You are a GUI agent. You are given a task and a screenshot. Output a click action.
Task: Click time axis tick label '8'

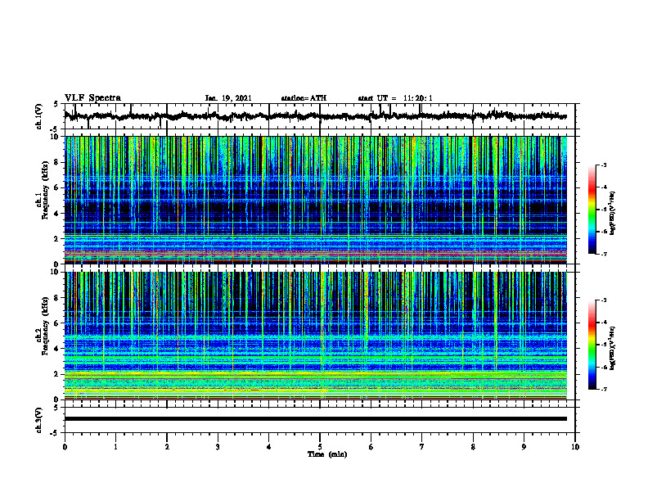pos(473,447)
